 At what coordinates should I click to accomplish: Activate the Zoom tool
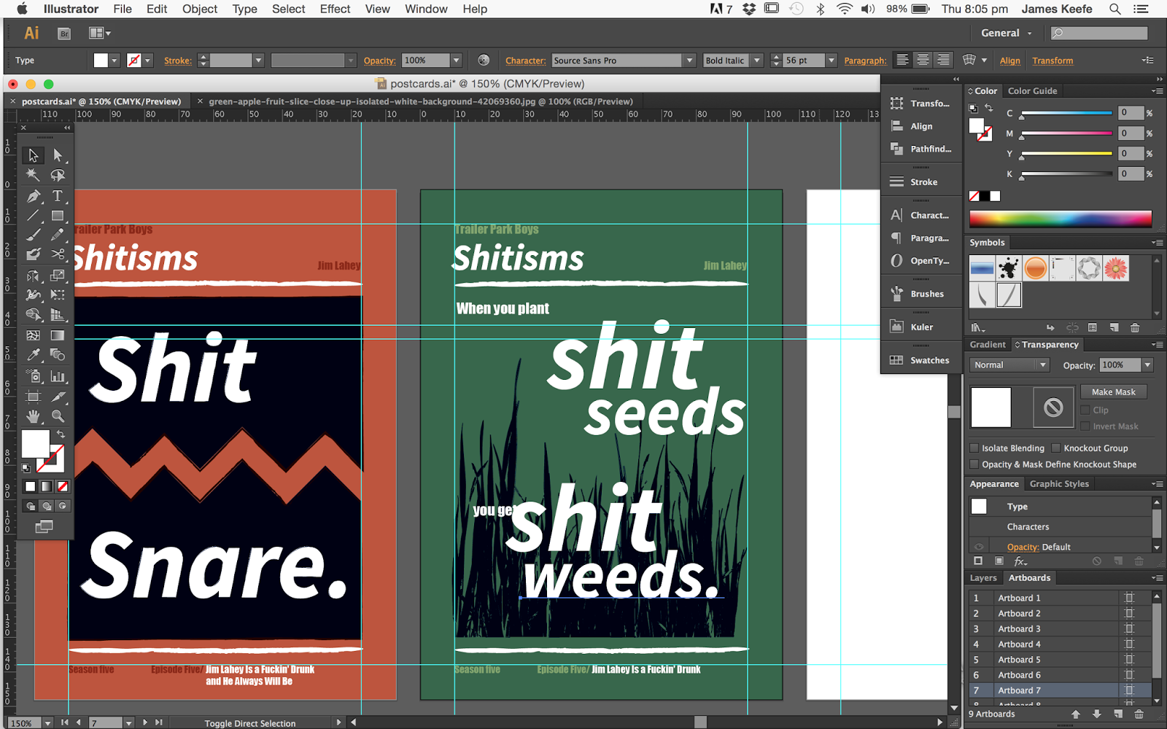point(58,416)
